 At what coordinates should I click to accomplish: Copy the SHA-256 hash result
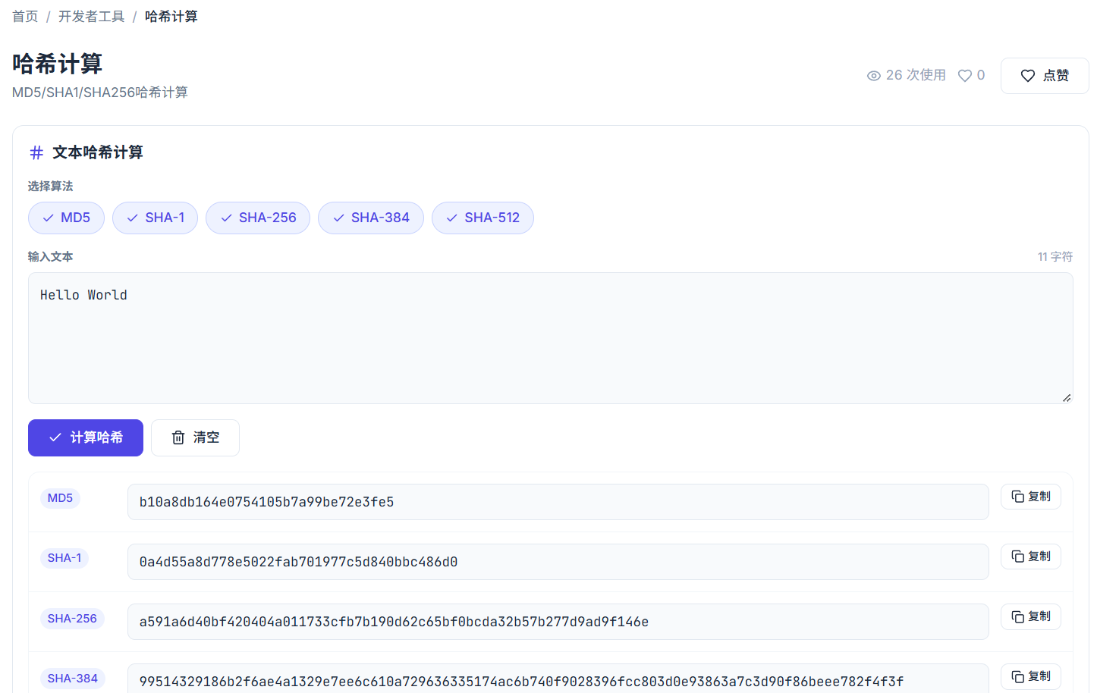coord(1031,616)
